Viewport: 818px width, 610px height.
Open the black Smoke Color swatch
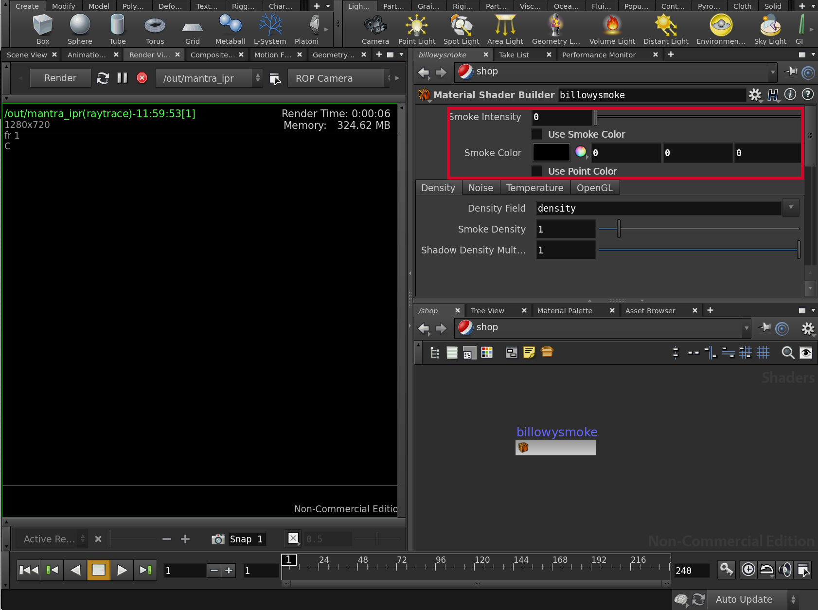click(551, 152)
